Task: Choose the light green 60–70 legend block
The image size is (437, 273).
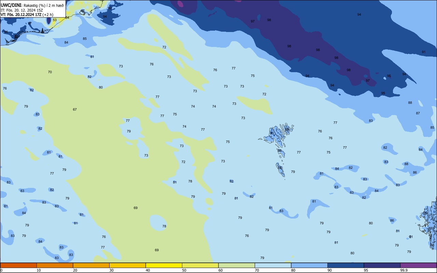Action: pos(237,265)
